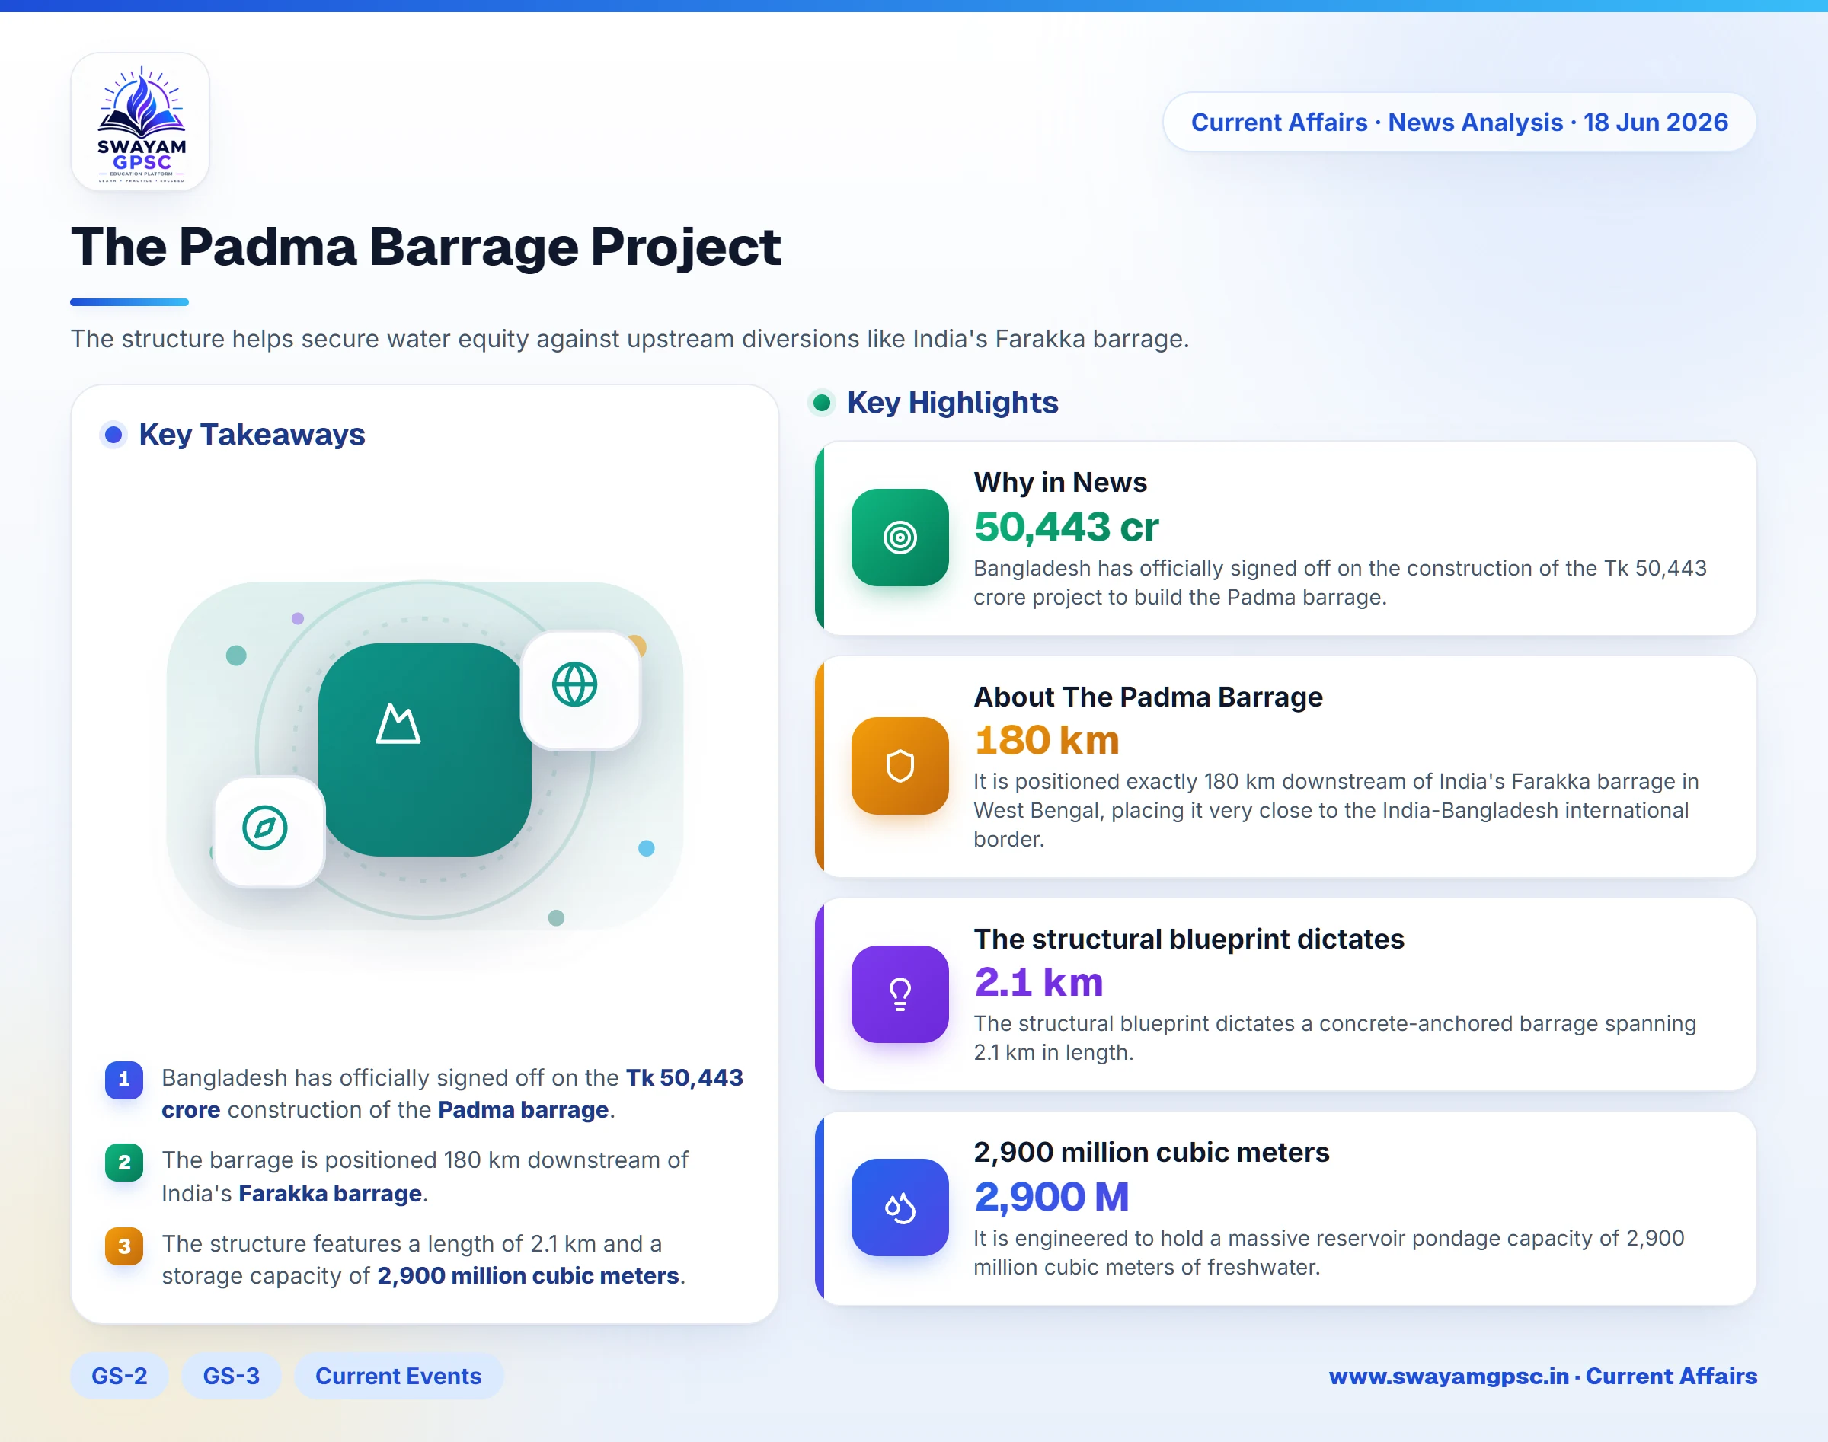Click the description 'Bangladesh has officially signed off on the construction'
The height and width of the screenshot is (1442, 1828).
tap(1340, 582)
